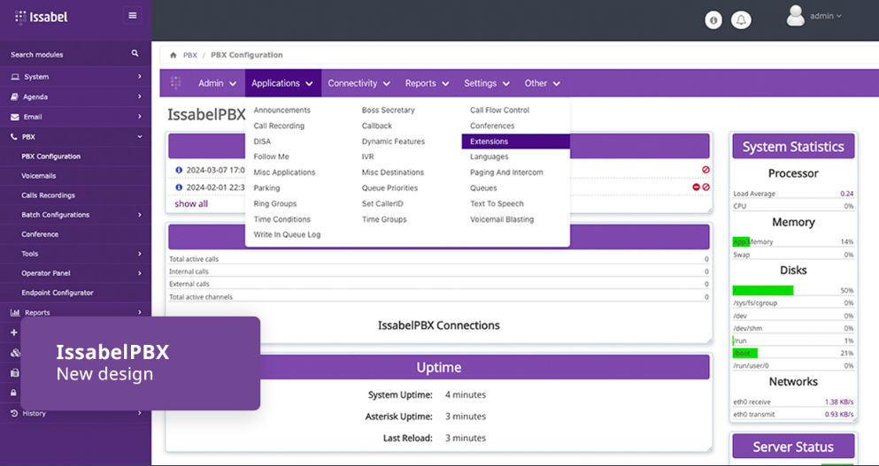Click the admin user avatar icon
This screenshot has width=879, height=466.
tap(796, 16)
